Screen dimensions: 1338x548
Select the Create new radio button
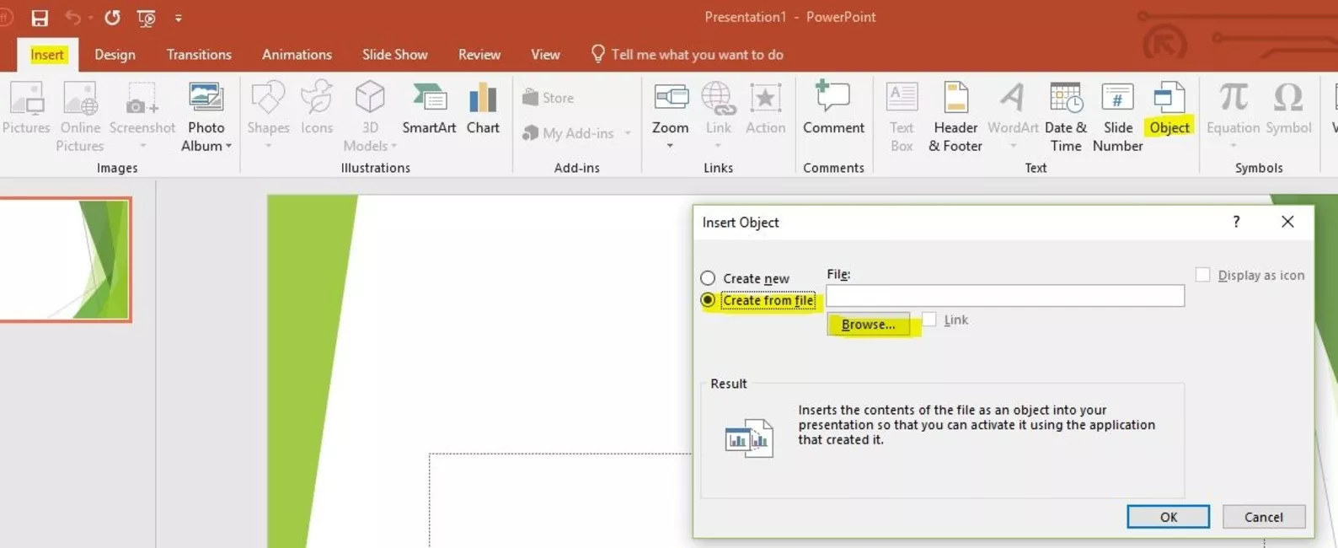[x=708, y=278]
